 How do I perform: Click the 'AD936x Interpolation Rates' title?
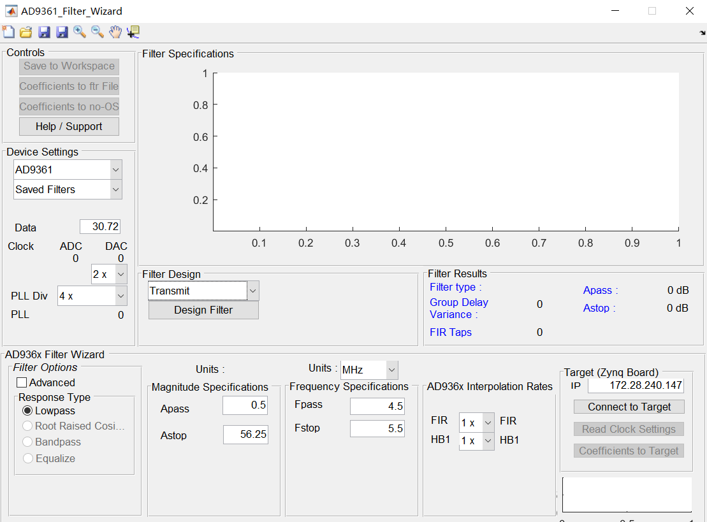490,386
